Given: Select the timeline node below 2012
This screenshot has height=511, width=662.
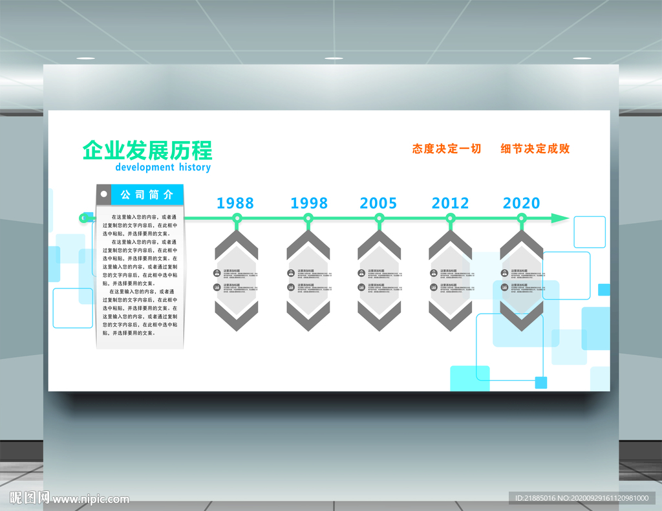Looking at the screenshot, I should tap(451, 219).
